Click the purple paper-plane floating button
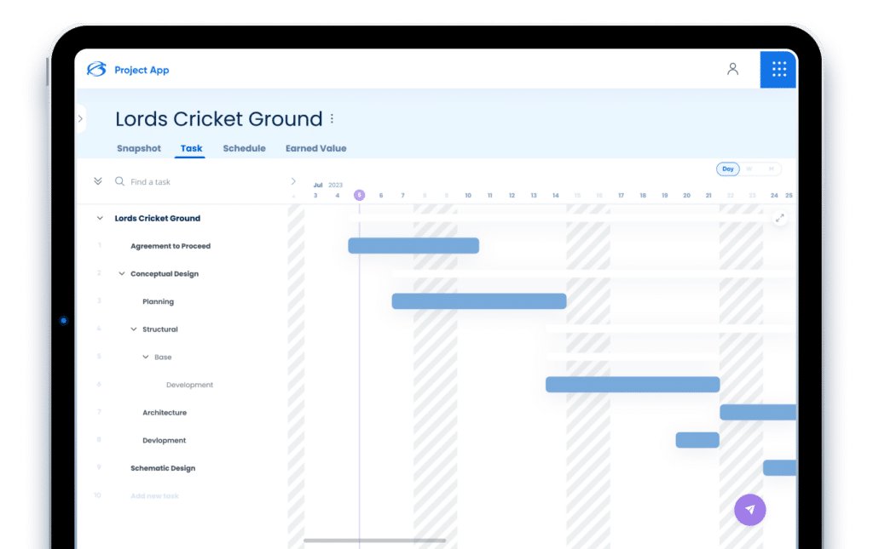Screen dimensions: 873x549 (x=750, y=510)
